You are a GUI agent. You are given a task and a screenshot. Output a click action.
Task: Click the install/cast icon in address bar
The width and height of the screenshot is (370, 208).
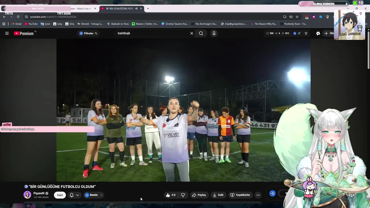coord(285,17)
